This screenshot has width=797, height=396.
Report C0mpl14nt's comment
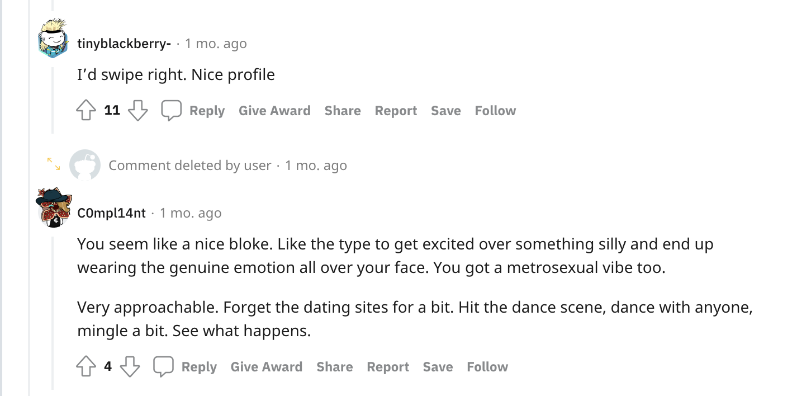point(388,367)
